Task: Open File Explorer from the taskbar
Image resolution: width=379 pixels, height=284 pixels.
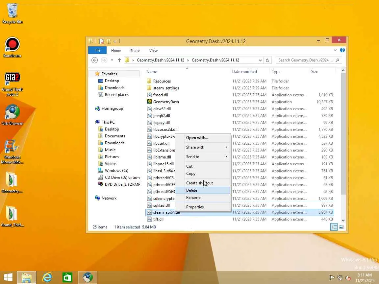Action: tap(27, 277)
